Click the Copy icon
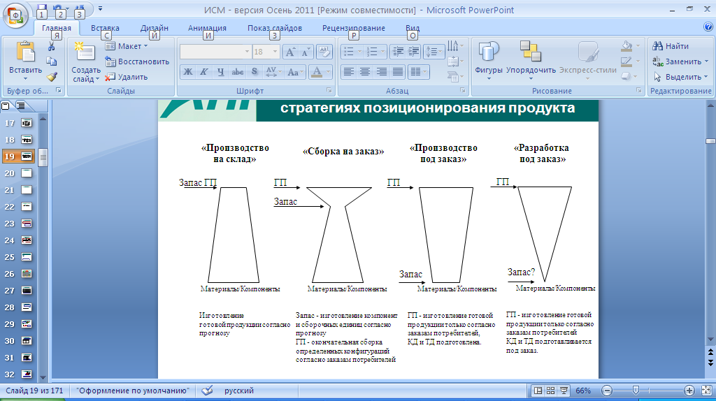The height and width of the screenshot is (401, 716). coord(52,61)
